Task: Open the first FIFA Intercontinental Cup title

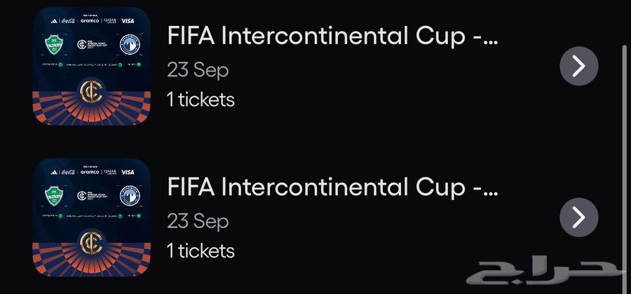Action: (x=332, y=36)
